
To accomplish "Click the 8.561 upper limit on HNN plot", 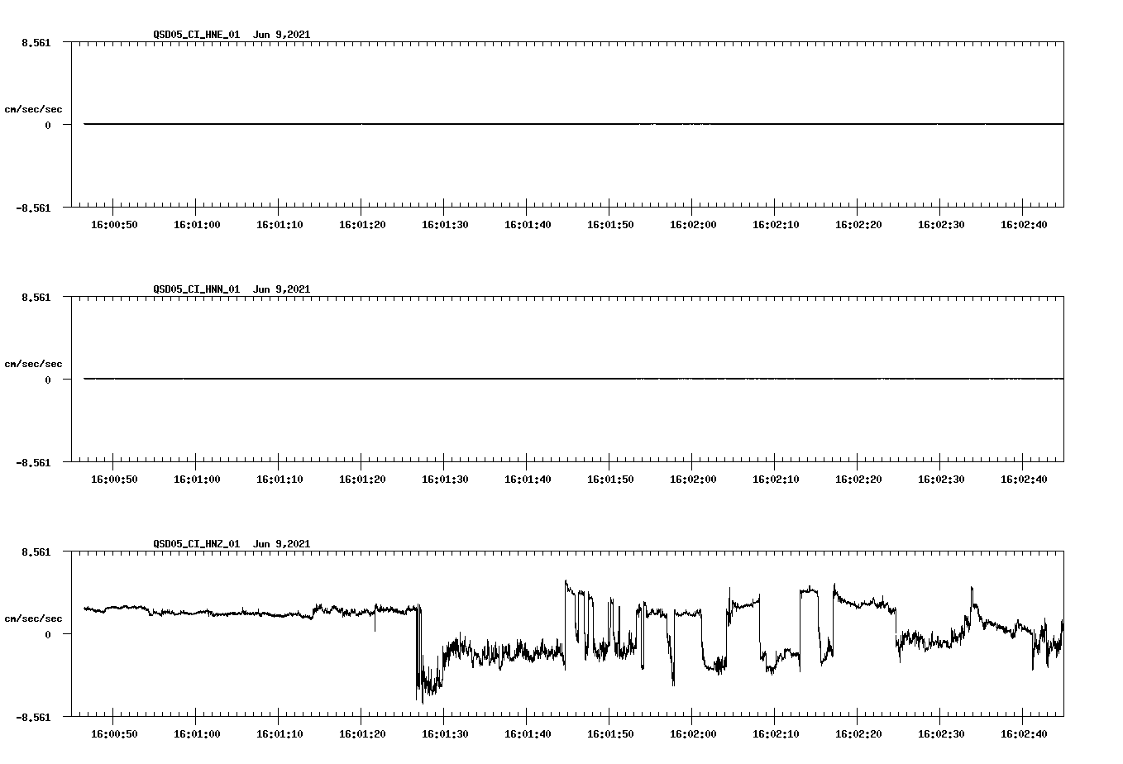I will pos(36,297).
